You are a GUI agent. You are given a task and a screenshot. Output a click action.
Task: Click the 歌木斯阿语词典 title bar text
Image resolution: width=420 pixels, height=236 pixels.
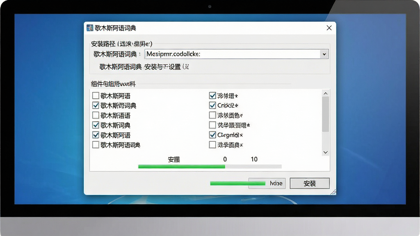(x=115, y=28)
